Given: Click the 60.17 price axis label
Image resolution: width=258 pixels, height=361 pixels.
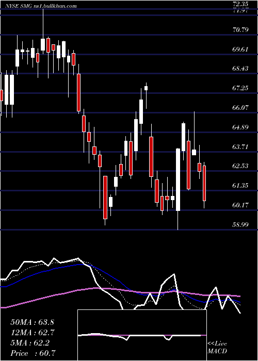Looking at the screenshot, I should [x=240, y=205].
